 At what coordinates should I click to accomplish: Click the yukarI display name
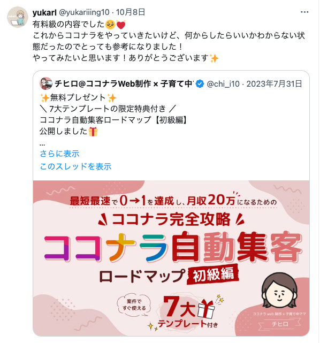pos(44,12)
